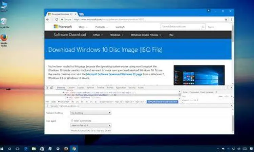Open the DevTools Profiles tab
Image resolution: width=254 pixels, height=152 pixels.
(110, 87)
